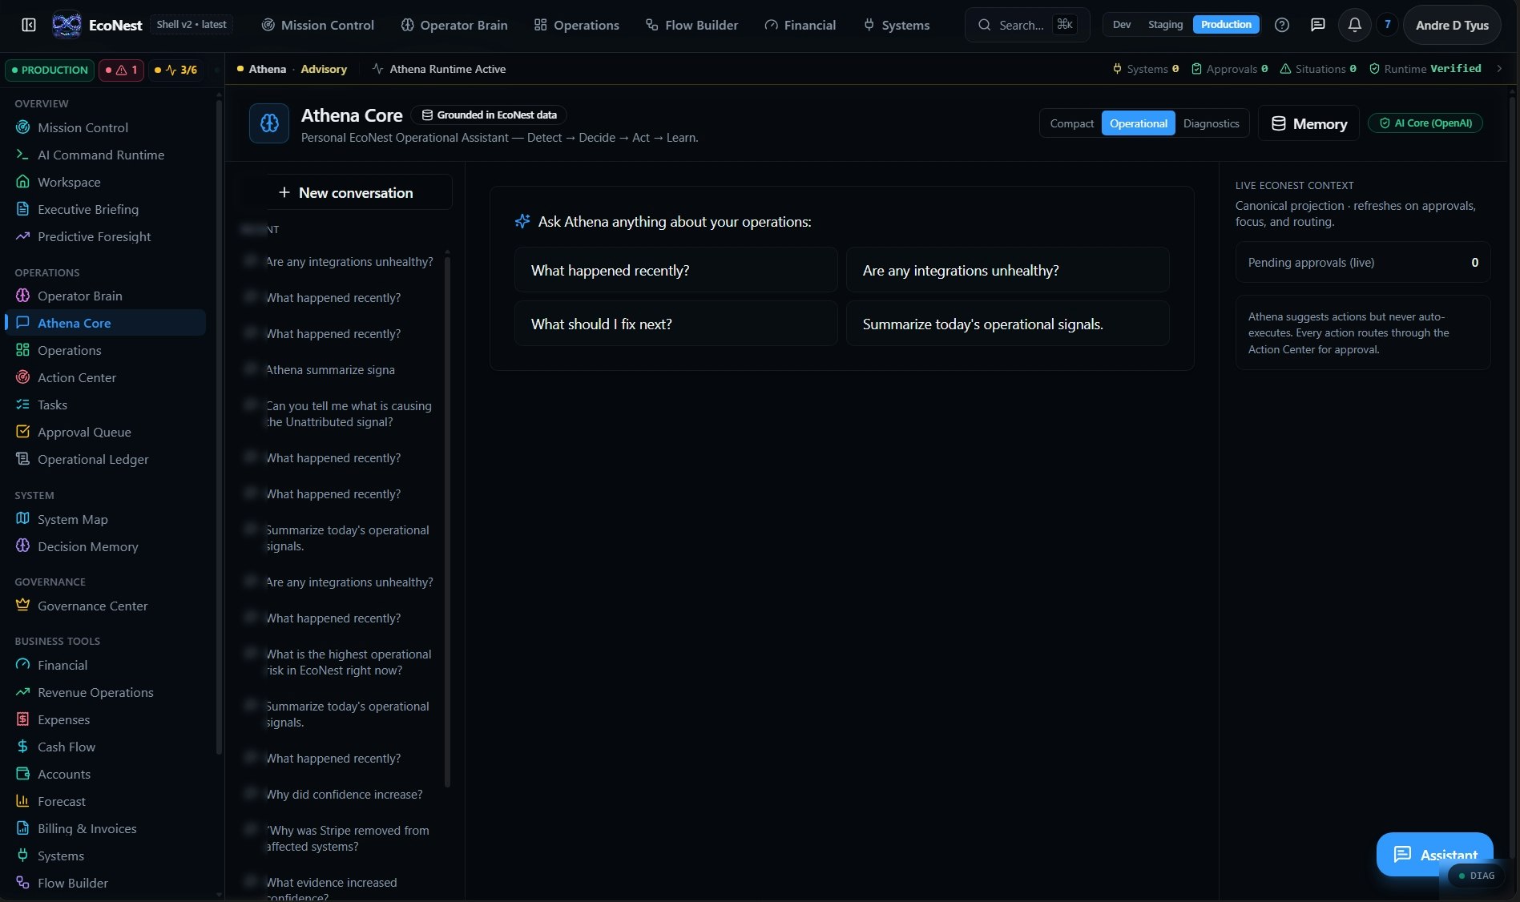This screenshot has height=902, width=1520.
Task: Expand the status bar right chevron
Action: click(1499, 69)
